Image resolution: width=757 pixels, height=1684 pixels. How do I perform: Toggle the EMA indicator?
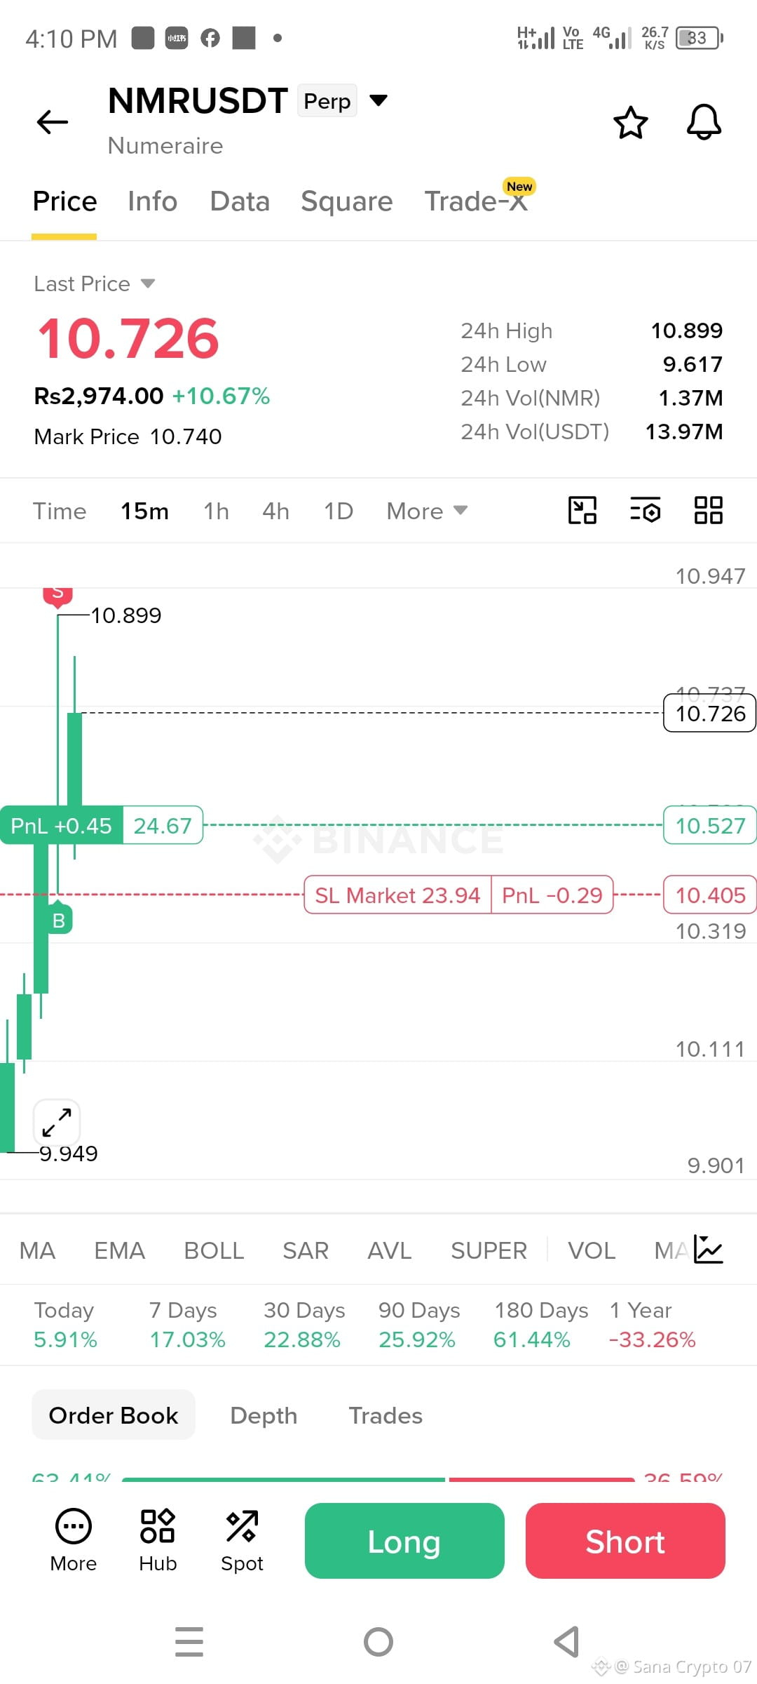[x=120, y=1250]
